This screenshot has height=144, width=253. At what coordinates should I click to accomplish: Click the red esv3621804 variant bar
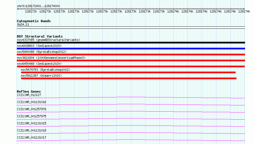pos(131,60)
